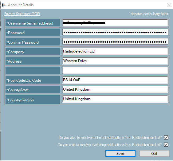Click the Address field Western Drive
173x161 pixels.
(115, 61)
